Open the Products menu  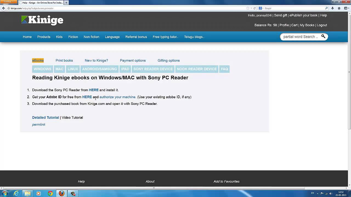point(44,37)
